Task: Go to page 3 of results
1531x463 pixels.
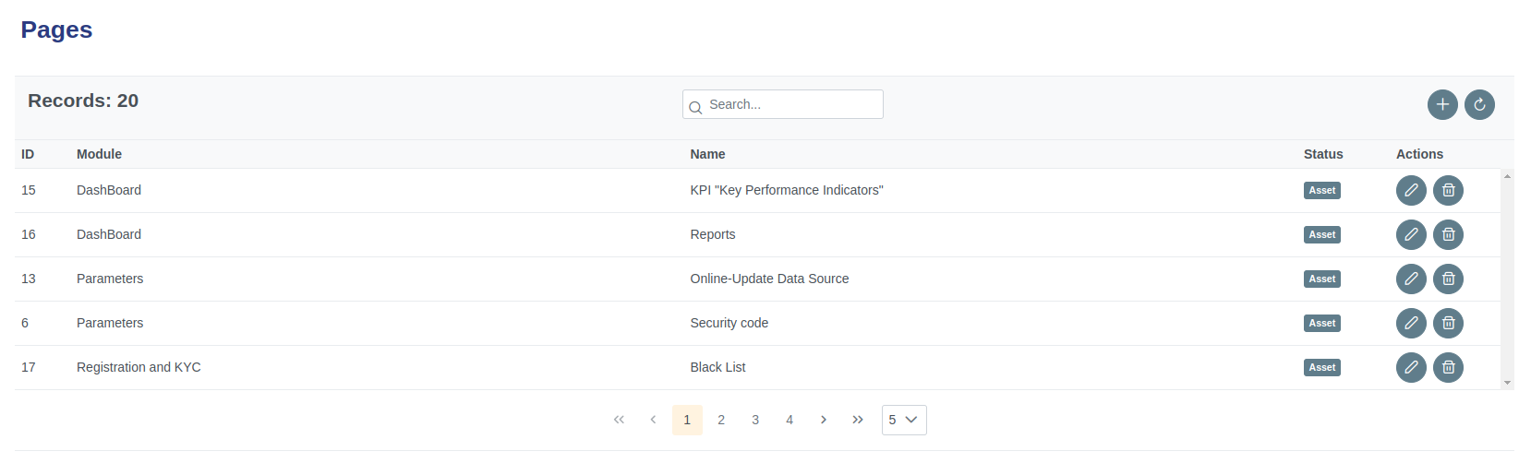Action: coord(755,420)
